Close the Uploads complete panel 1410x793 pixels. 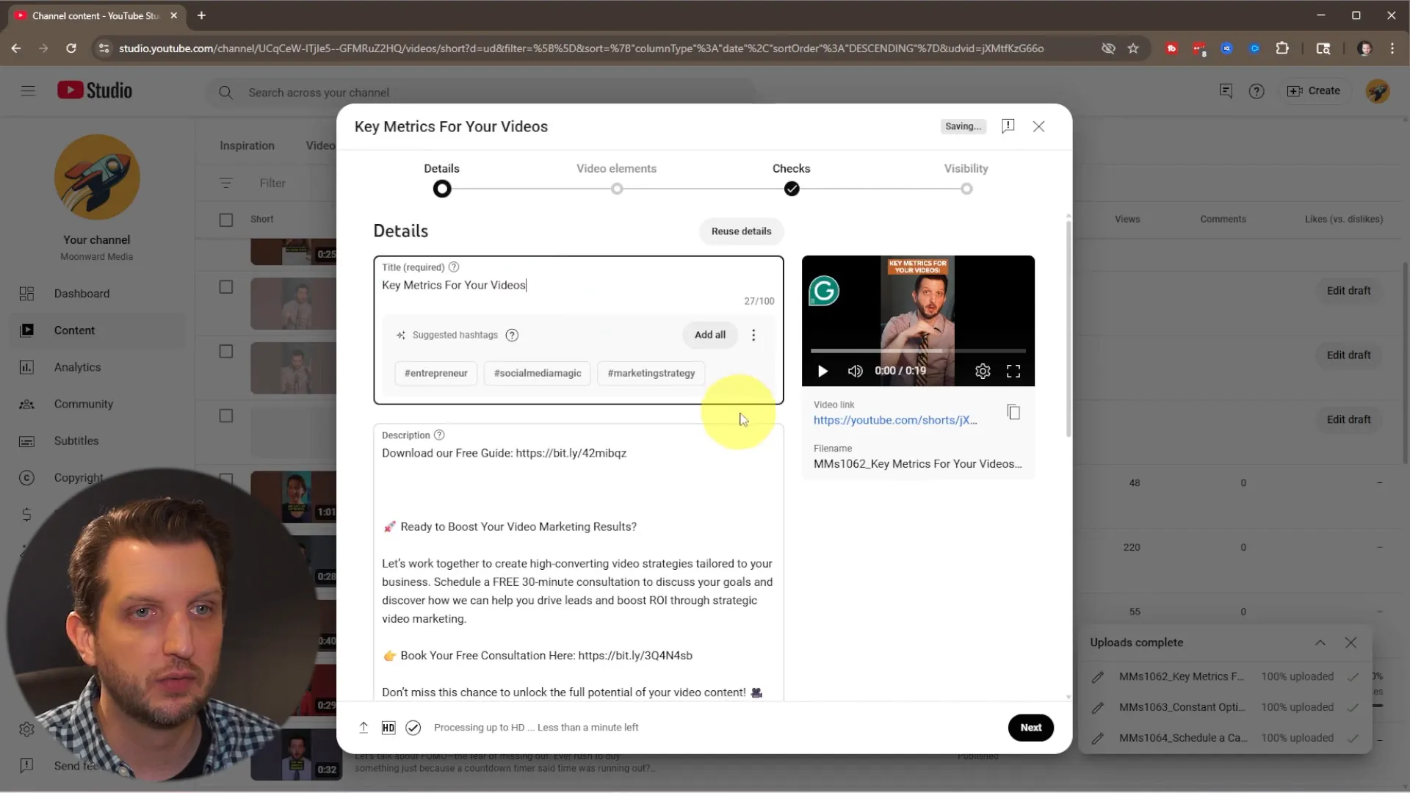coord(1351,642)
